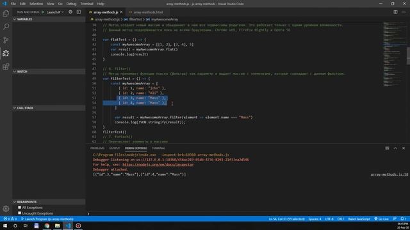Open the Search view in the activity bar

(x=6, y=27)
